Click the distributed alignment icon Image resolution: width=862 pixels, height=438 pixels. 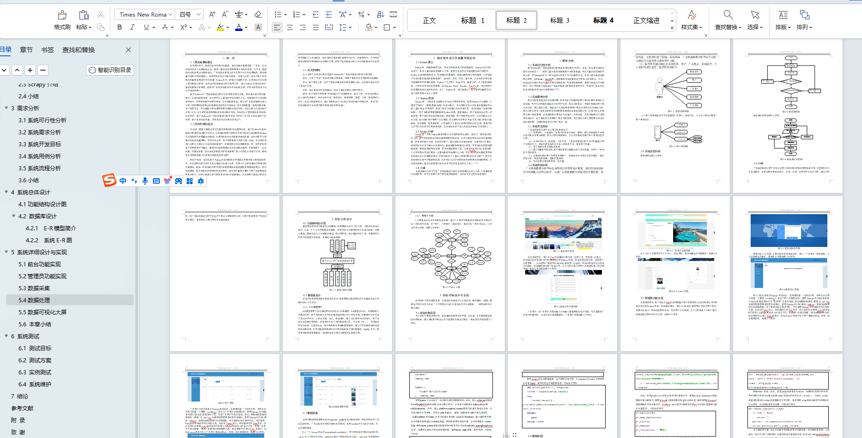point(328,27)
